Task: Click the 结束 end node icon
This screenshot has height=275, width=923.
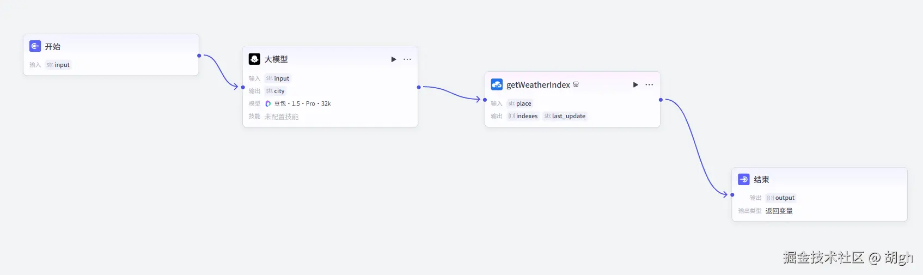Action: [744, 179]
